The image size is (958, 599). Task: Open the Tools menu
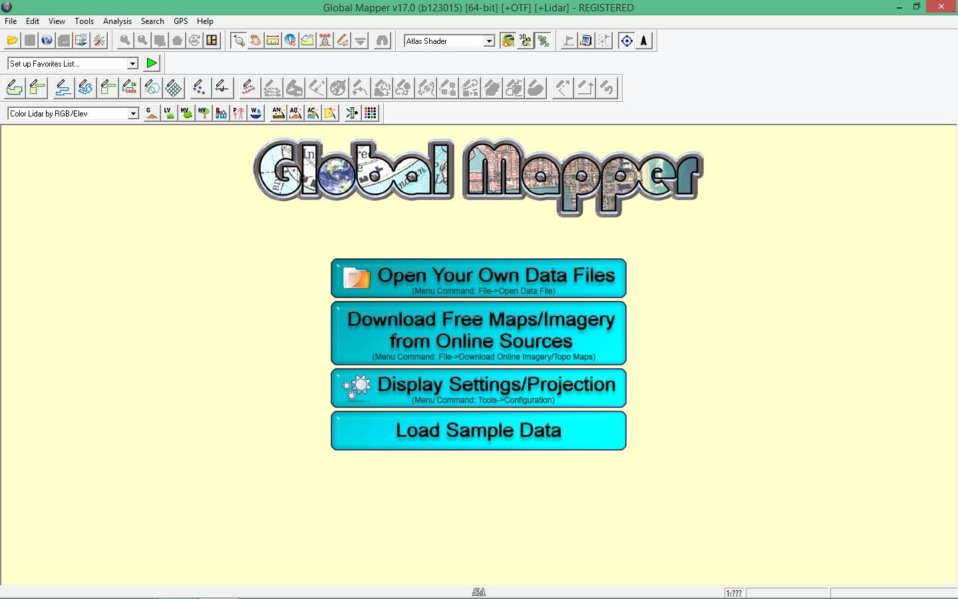click(84, 21)
